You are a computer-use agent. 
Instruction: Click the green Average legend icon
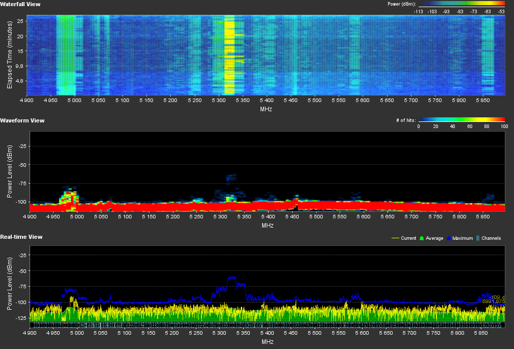pos(421,238)
